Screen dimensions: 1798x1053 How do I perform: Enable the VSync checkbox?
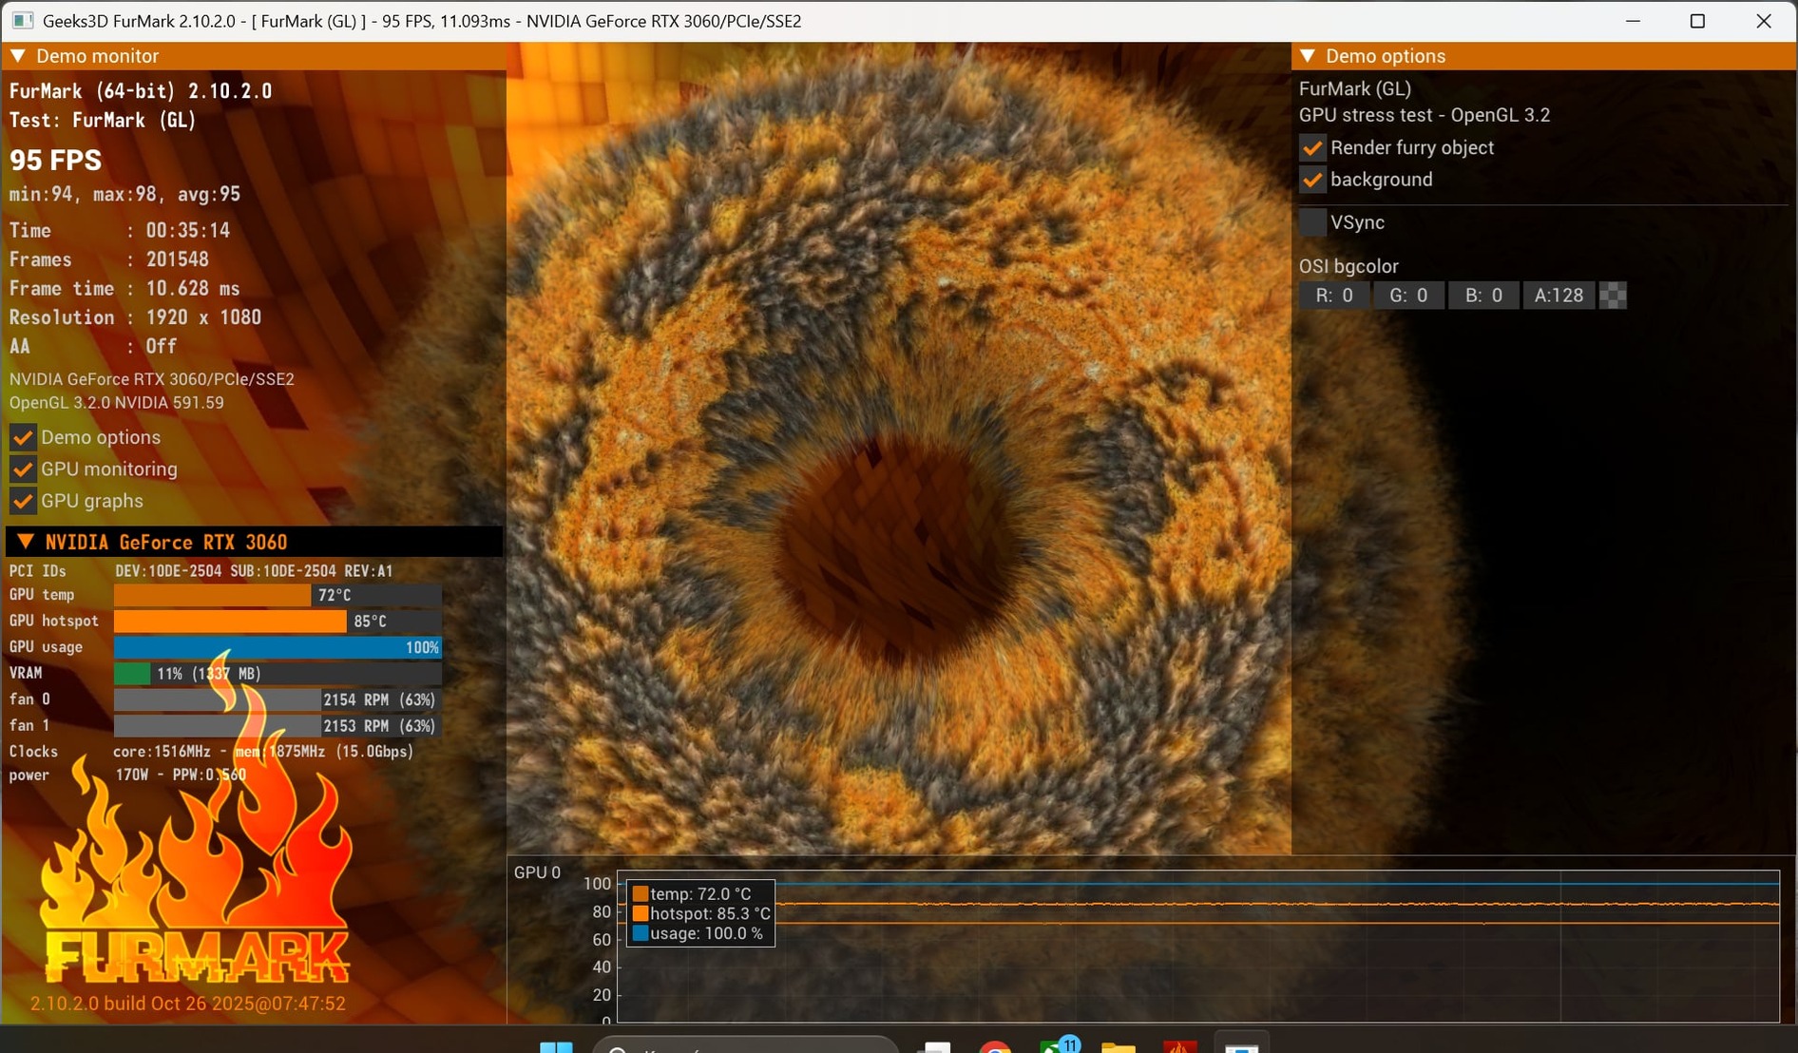click(x=1312, y=222)
